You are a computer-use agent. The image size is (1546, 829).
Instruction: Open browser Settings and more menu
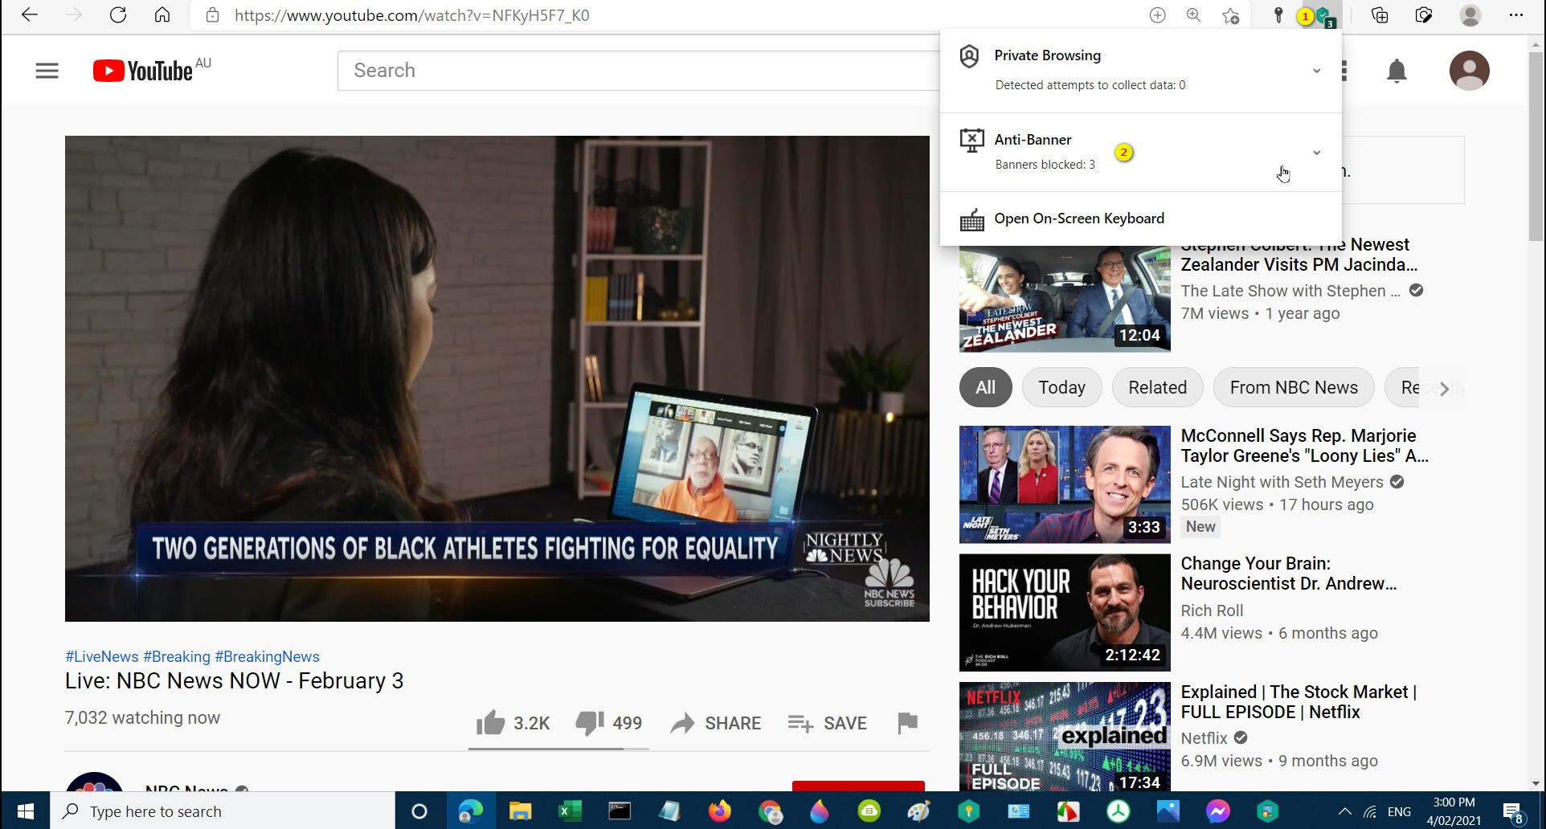(1516, 15)
